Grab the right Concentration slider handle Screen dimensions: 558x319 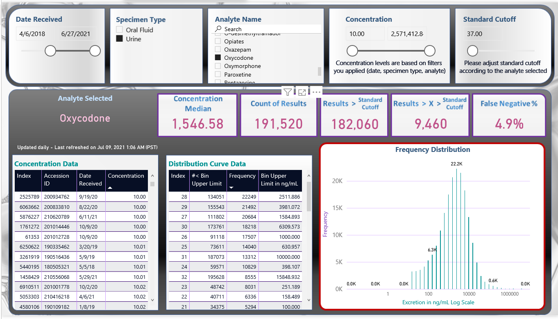[x=430, y=51]
